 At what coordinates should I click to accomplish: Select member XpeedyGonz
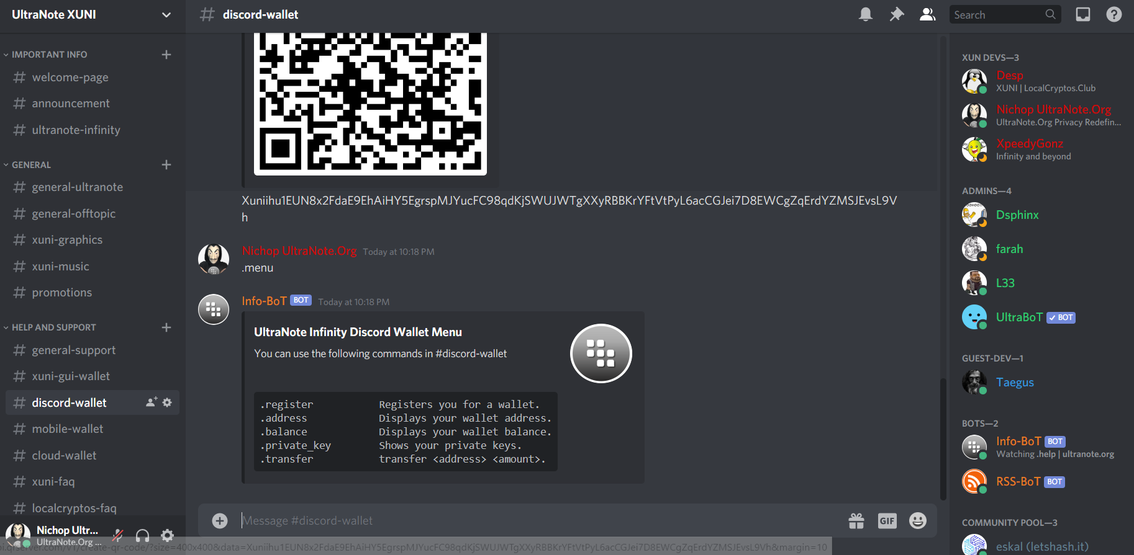pyautogui.click(x=1041, y=149)
